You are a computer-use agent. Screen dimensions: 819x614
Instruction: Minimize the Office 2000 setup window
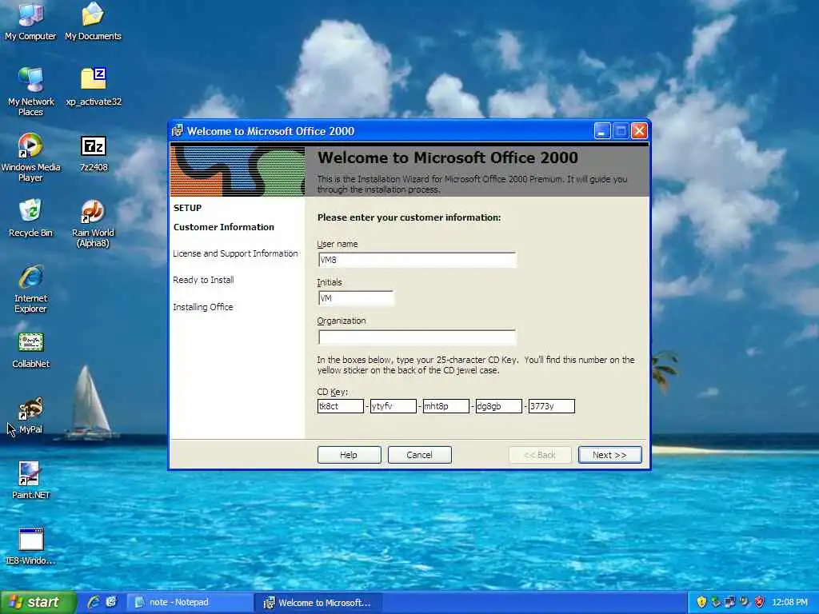tap(602, 130)
